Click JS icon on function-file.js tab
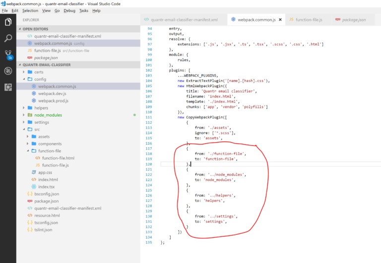 coord(291,19)
